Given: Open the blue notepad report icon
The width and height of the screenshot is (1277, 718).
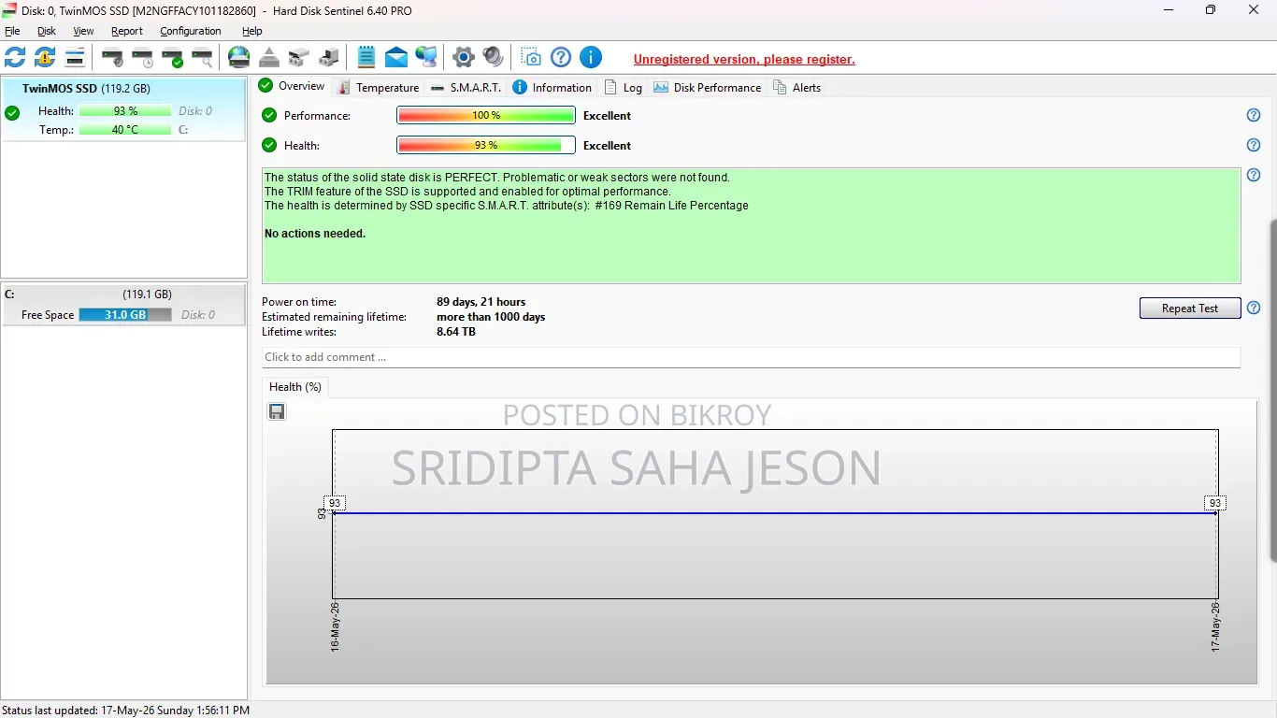Looking at the screenshot, I should click(366, 57).
